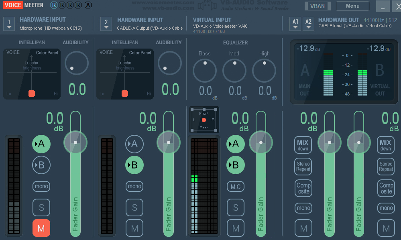Open the VBAN configuration
Image resolution: width=401 pixels, height=240 pixels.
pos(318,6)
